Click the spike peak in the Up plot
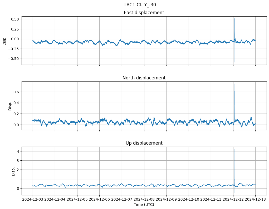Image resolution: width=269 pixels, height=209 pixels. point(234,149)
